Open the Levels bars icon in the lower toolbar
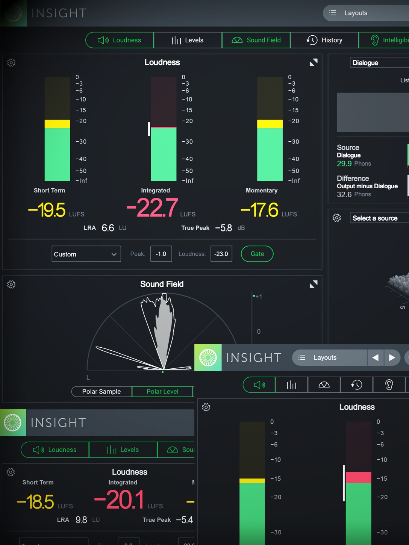 point(291,385)
